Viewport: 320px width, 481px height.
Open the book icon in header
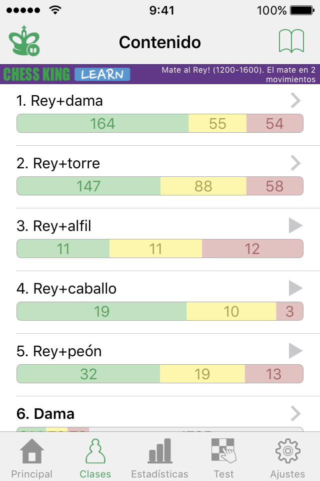[x=291, y=41]
